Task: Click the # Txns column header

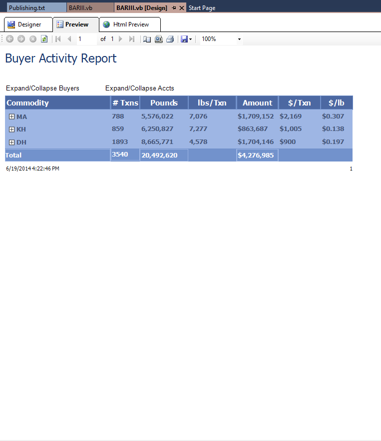Action: coord(125,102)
